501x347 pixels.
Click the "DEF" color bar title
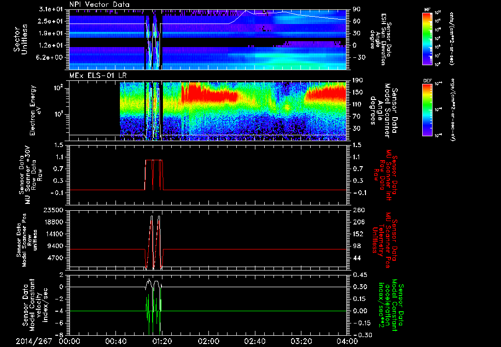[428, 81]
